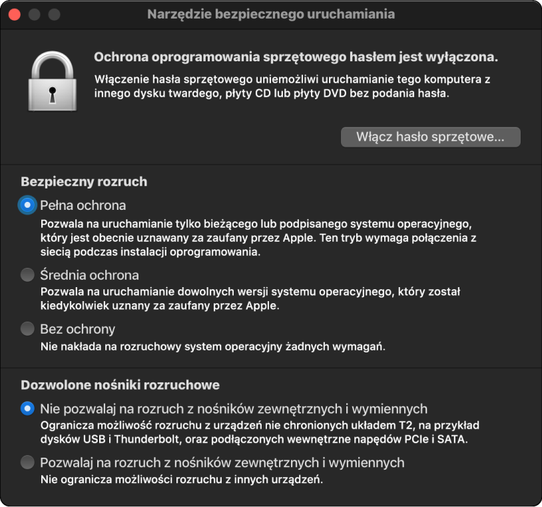
Task: Enable rozruch z nośników zewnętrznych i wymiennych
Action: click(26, 462)
